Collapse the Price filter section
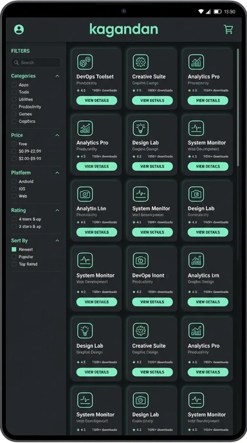 tap(57, 135)
